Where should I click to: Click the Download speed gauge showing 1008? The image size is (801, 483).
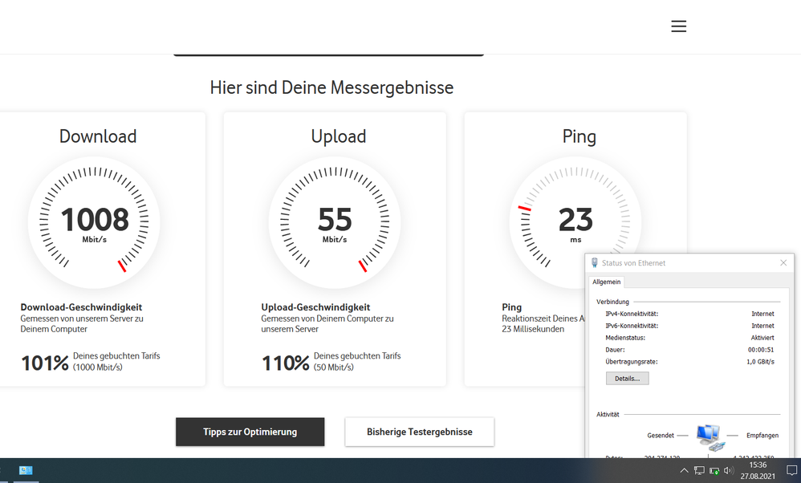tap(94, 222)
